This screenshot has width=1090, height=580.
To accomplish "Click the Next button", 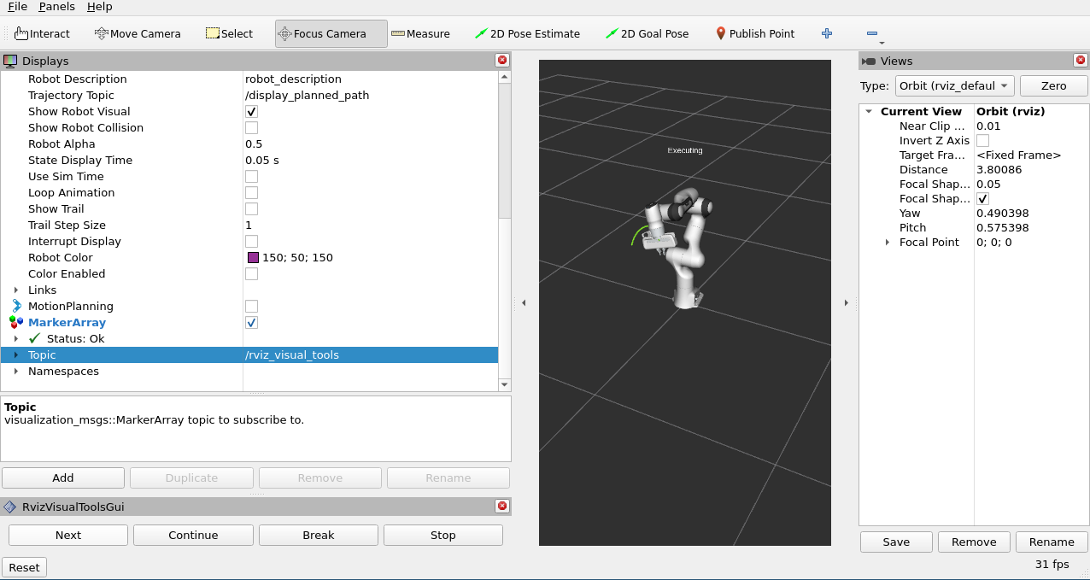I will [x=68, y=535].
